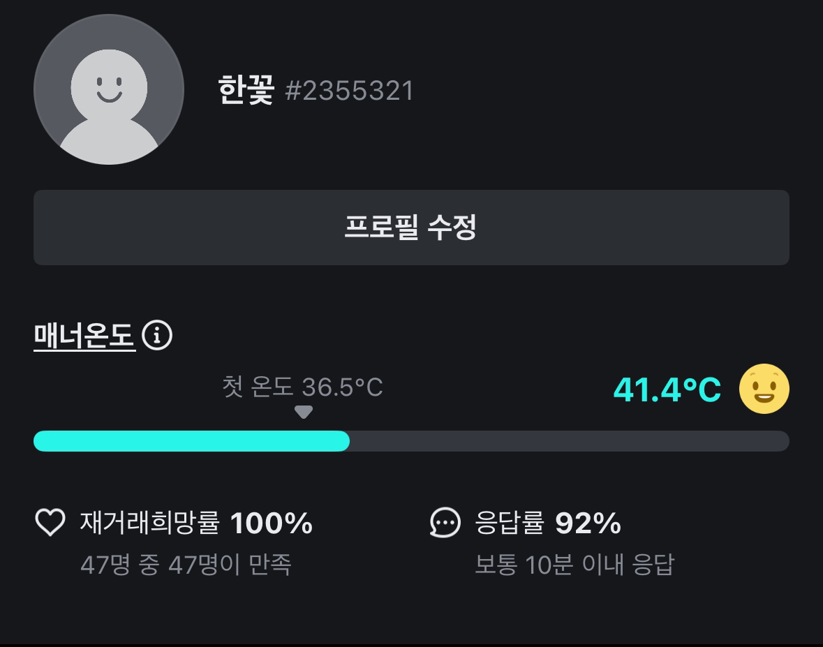Click the degree symbol in 41.4°C
823x647 pixels.
[690, 384]
